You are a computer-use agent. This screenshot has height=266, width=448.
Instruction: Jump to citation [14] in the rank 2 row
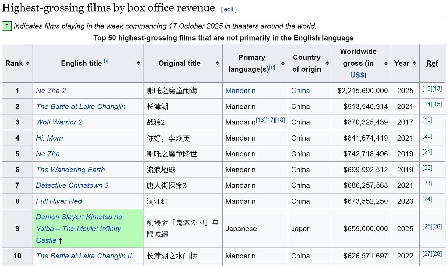(x=427, y=104)
